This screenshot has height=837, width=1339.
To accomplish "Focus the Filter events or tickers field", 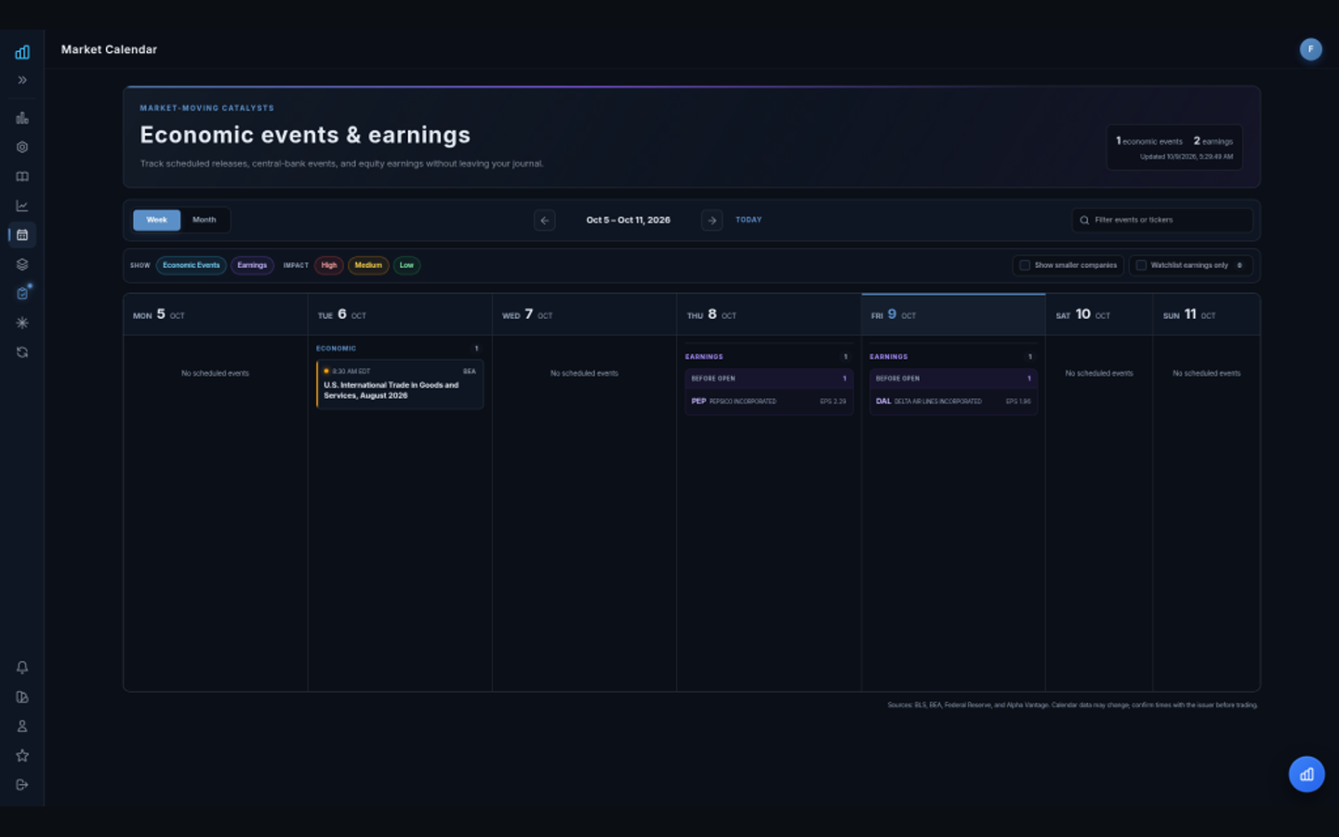I will pos(1162,220).
